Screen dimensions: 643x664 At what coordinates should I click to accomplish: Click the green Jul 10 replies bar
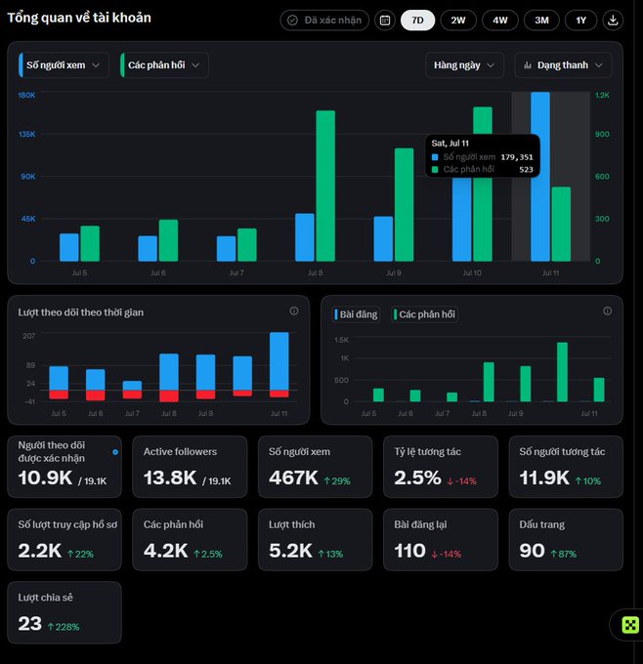[x=483, y=185]
